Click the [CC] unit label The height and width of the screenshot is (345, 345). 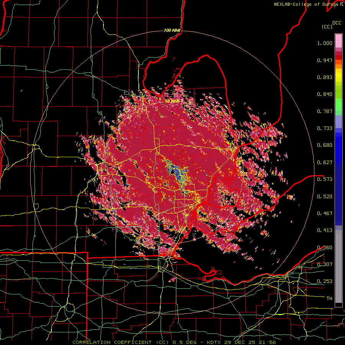(327, 26)
